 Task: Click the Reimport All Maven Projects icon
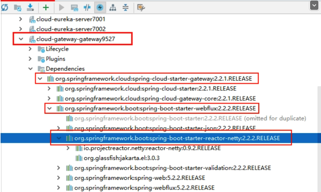coord(4,8)
